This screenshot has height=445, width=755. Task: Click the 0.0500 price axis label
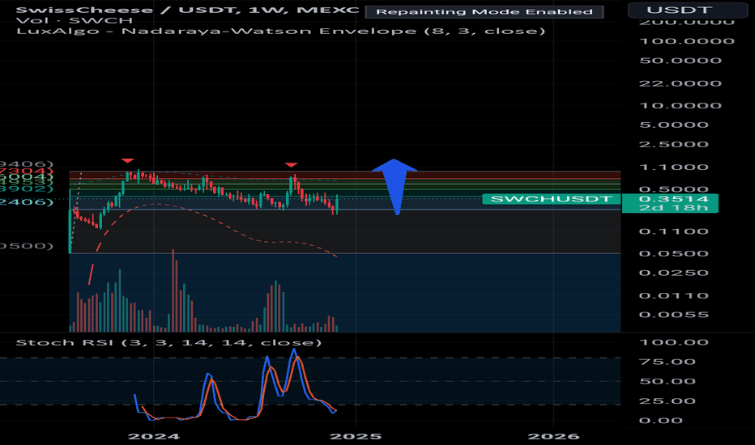[674, 253]
